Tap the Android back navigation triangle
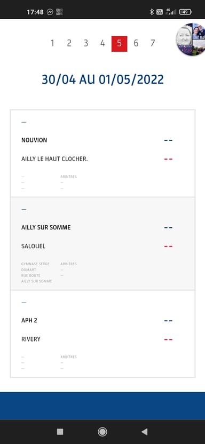This screenshot has height=444, width=205. [144, 432]
